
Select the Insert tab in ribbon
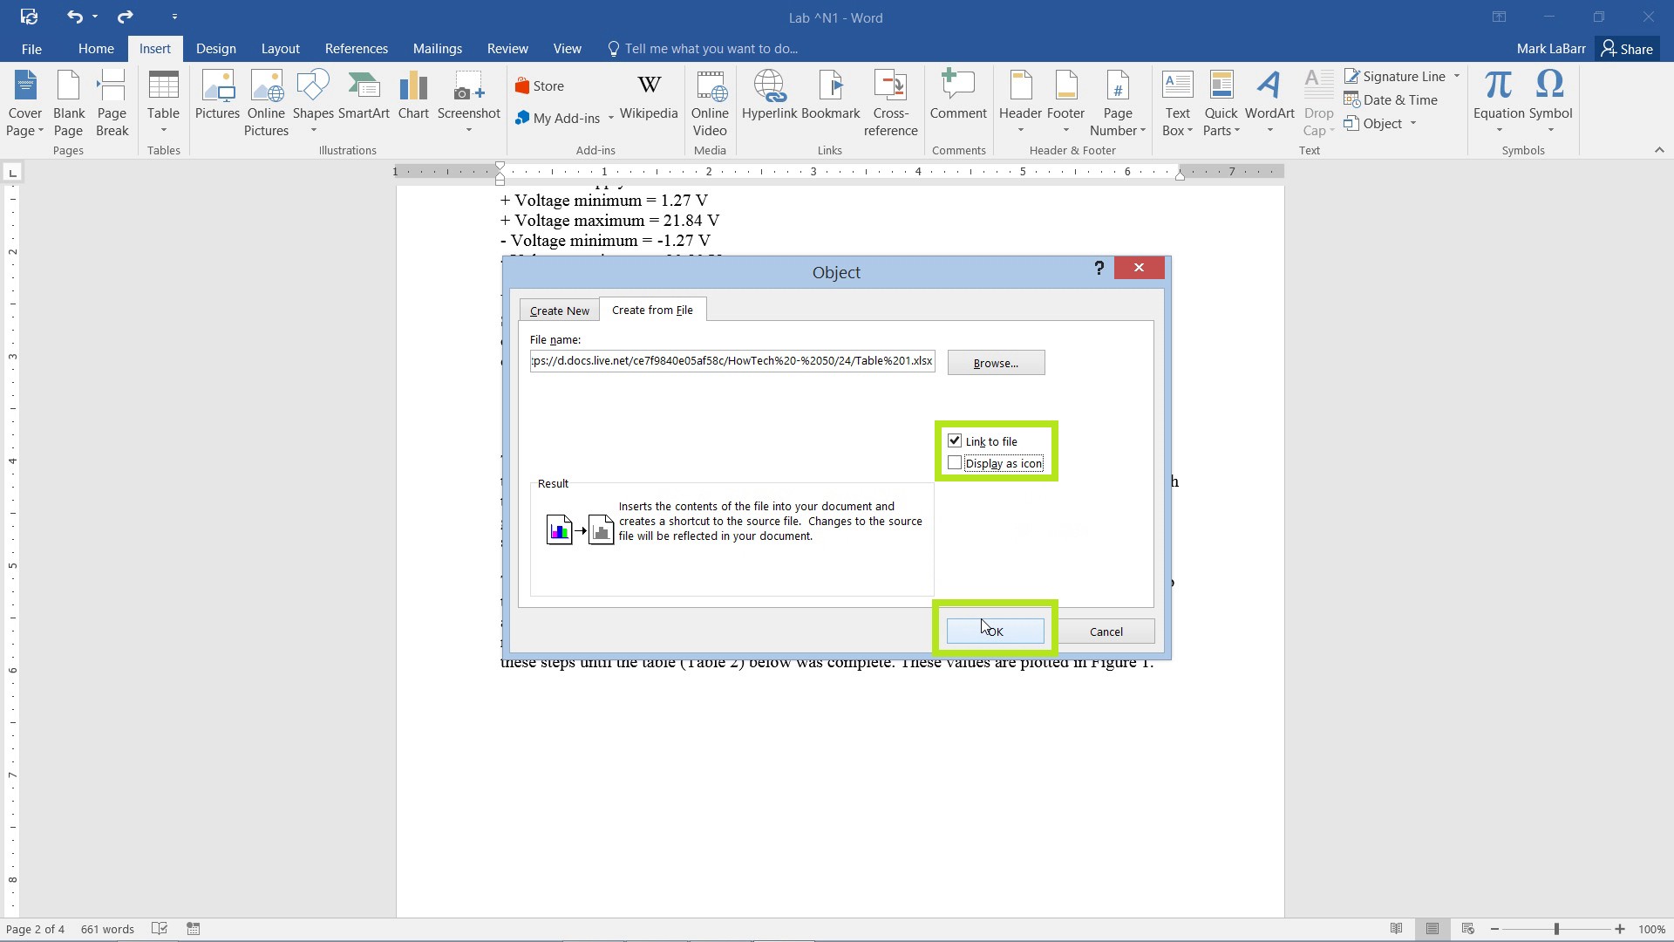click(x=155, y=48)
